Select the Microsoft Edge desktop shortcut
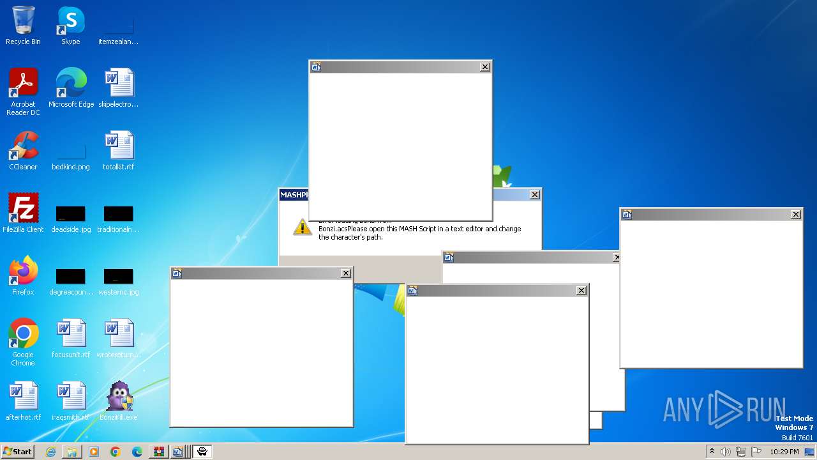This screenshot has width=817, height=460. [x=71, y=88]
